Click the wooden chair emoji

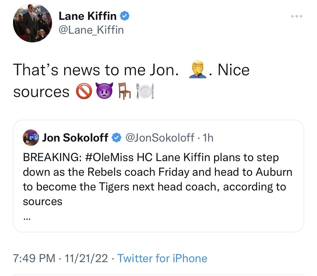[x=124, y=90]
